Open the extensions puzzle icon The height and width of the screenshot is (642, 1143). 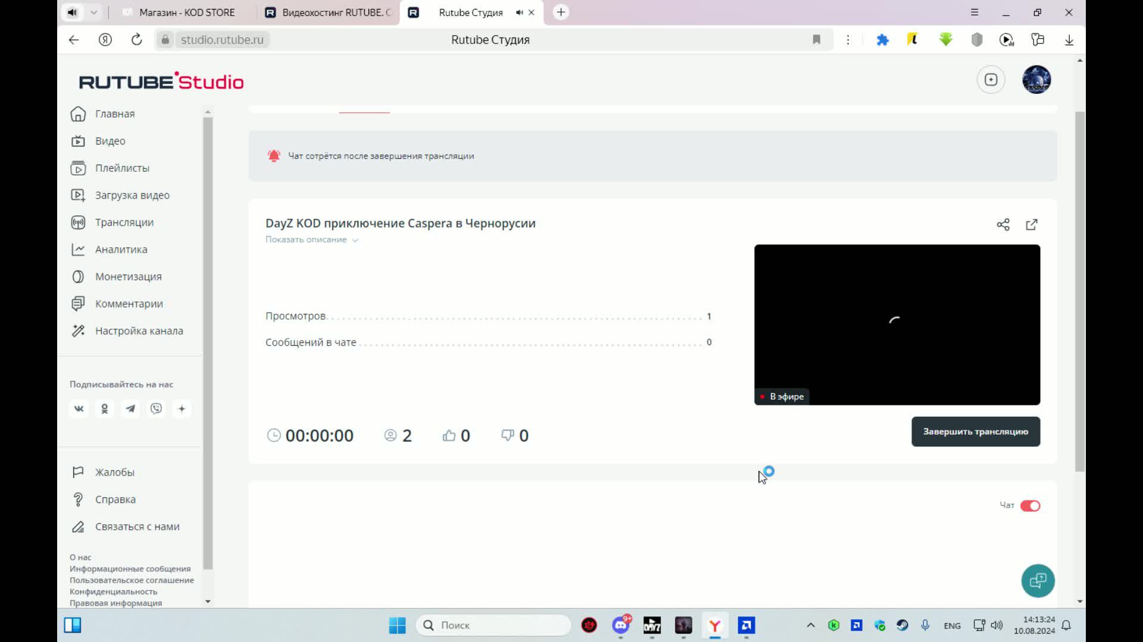[883, 40]
